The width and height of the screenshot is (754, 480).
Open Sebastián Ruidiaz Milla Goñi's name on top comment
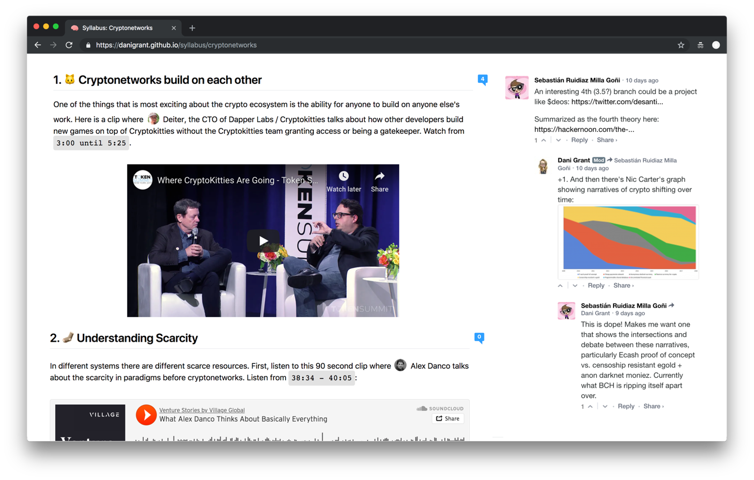point(577,80)
